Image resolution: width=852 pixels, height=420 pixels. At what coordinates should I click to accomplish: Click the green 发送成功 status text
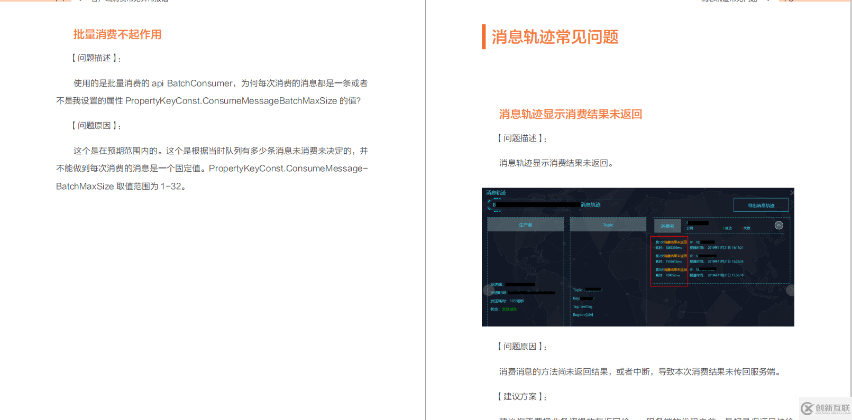pyautogui.click(x=509, y=310)
